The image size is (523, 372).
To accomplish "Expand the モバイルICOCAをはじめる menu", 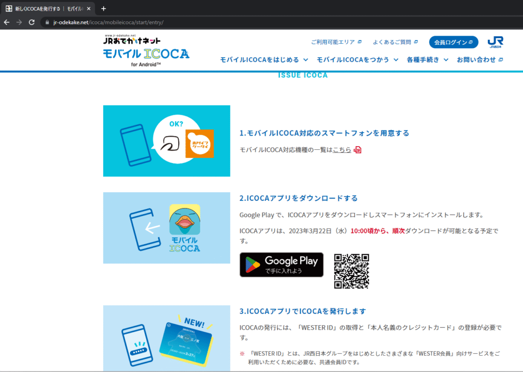I will [x=264, y=60].
